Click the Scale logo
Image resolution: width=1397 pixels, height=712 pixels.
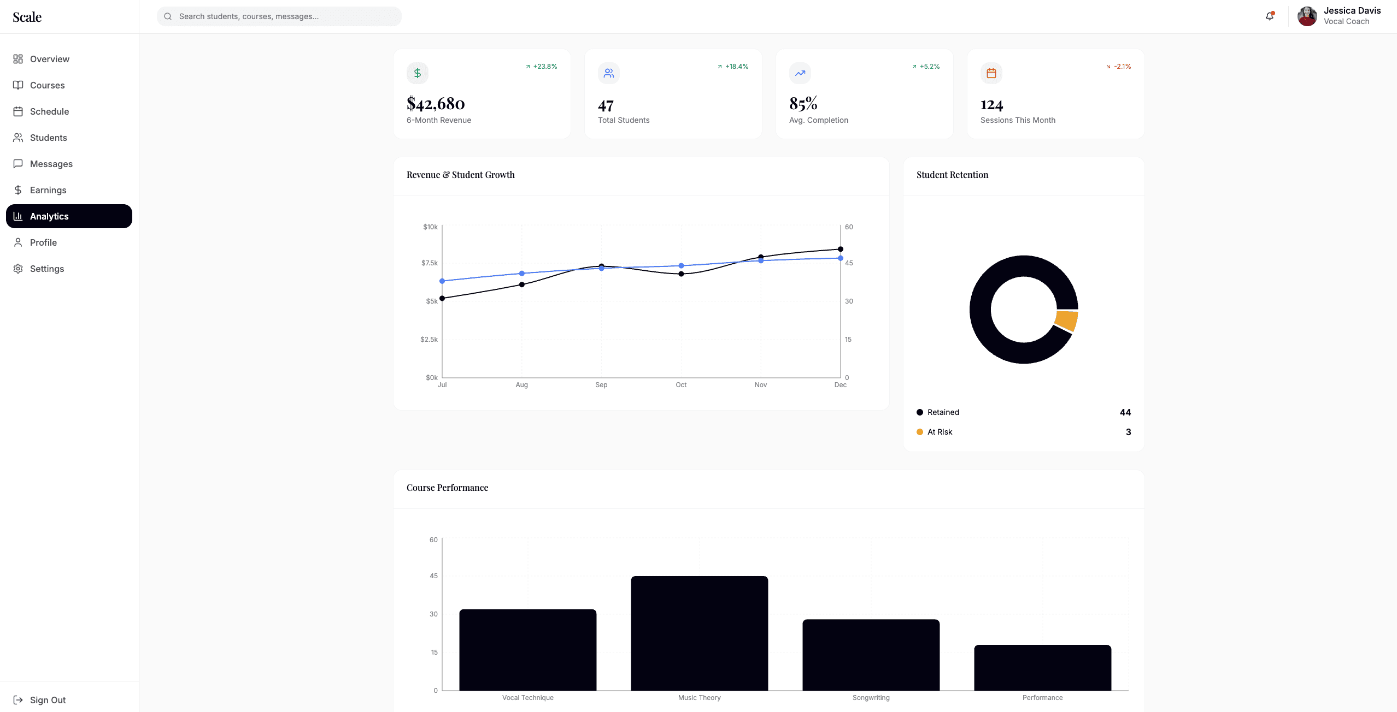pyautogui.click(x=27, y=17)
